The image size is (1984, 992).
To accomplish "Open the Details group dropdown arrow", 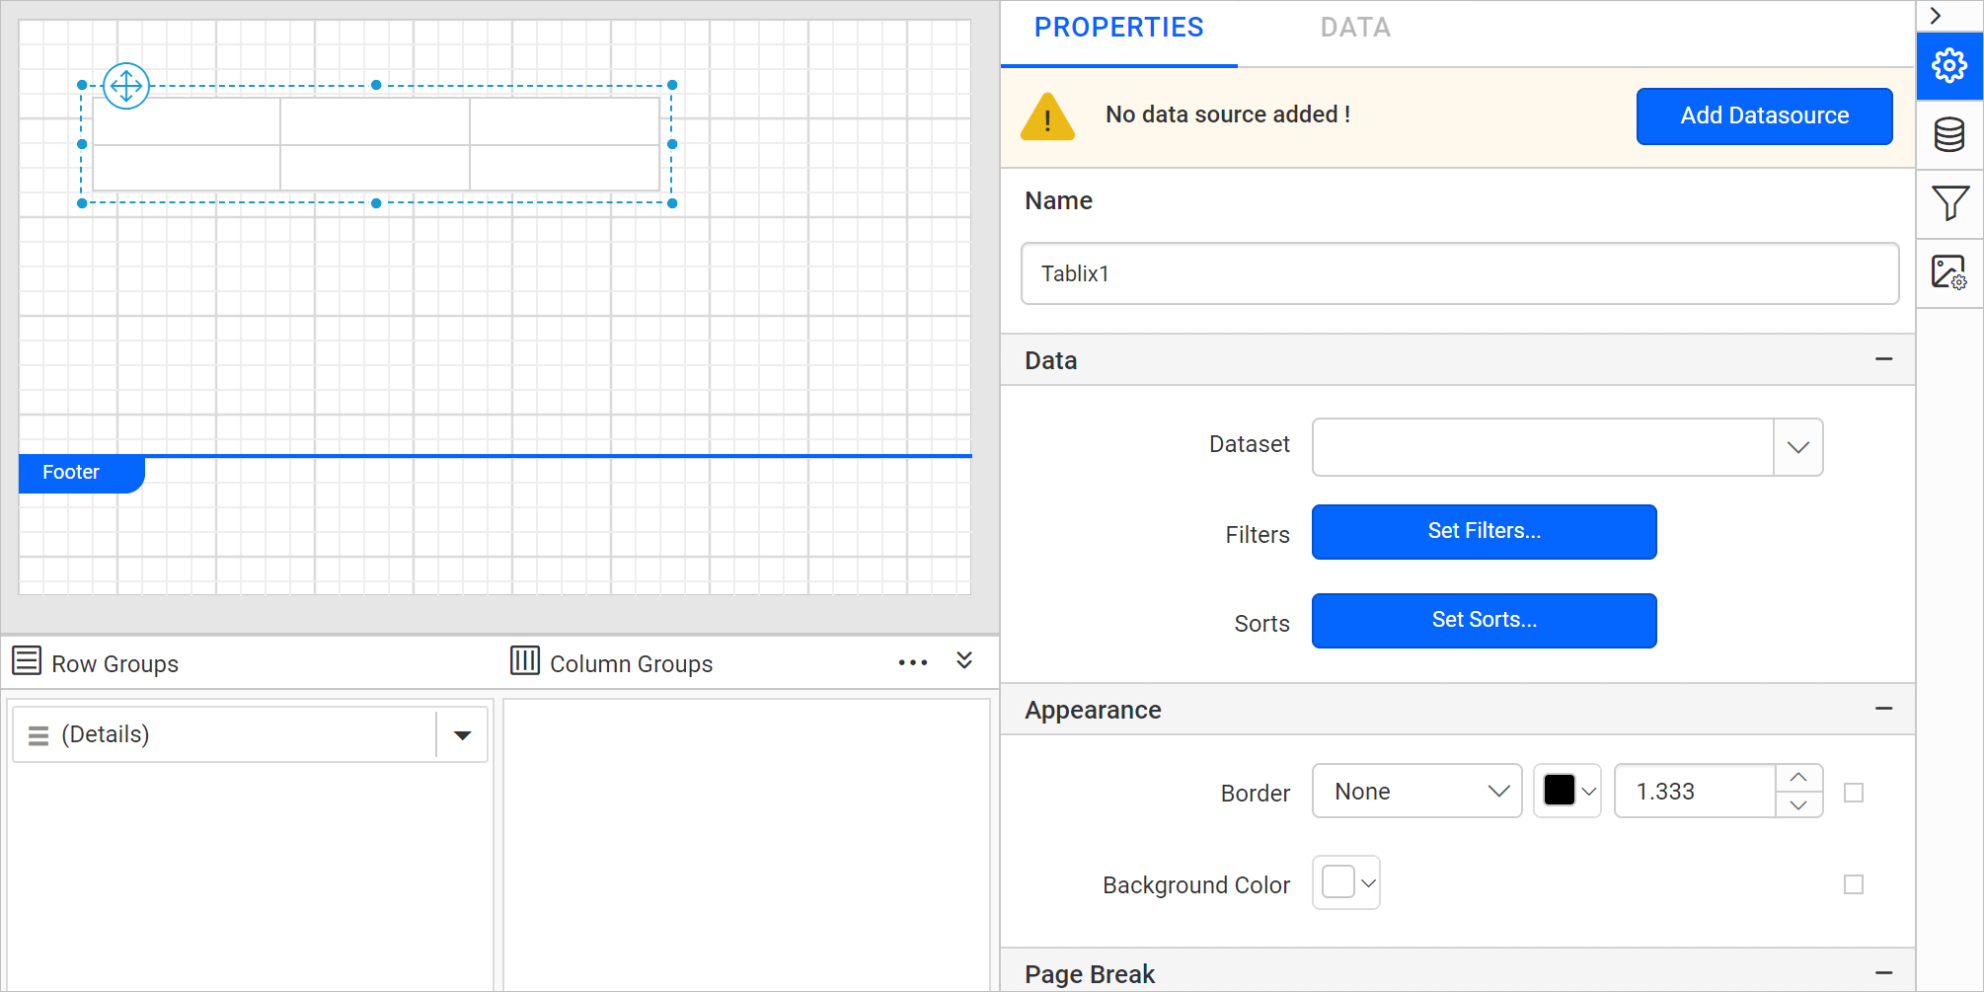I will point(462,735).
